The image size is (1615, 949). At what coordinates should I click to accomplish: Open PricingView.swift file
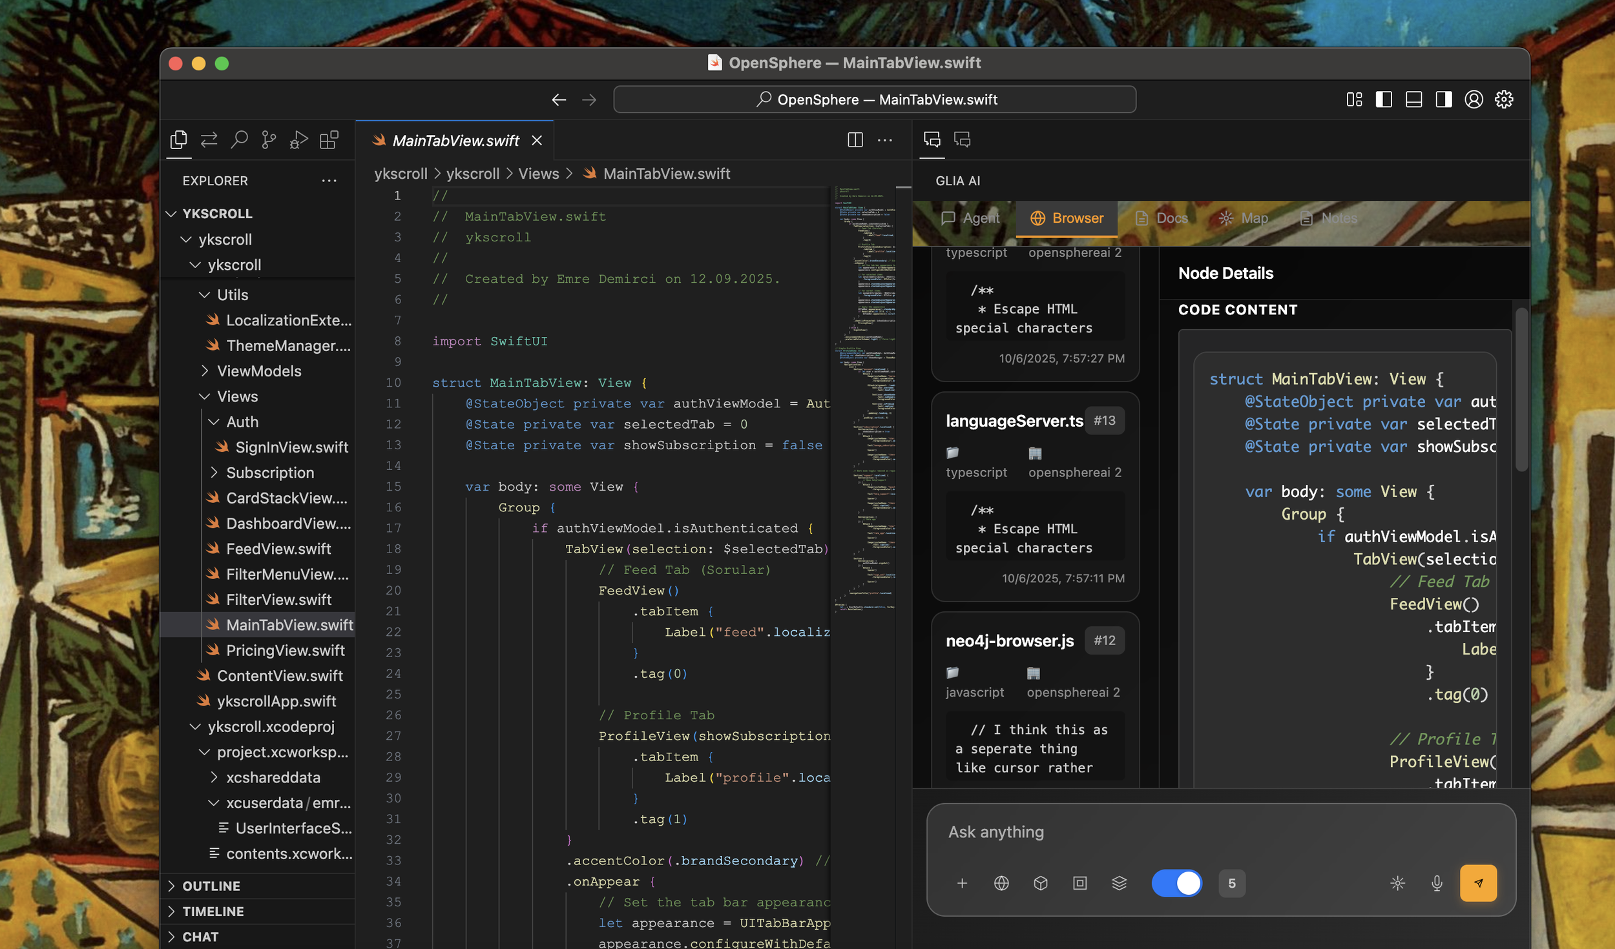point(257,650)
